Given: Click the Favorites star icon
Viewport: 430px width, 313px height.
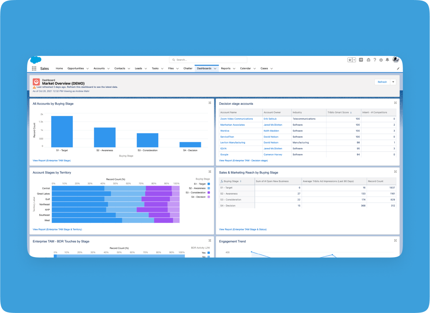Looking at the screenshot, I should click(x=350, y=60).
